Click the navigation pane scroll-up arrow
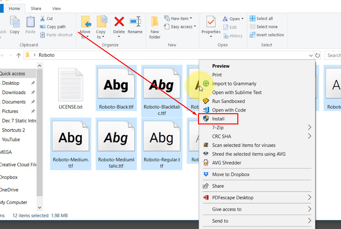This screenshot has height=229, width=341. [x=40, y=66]
